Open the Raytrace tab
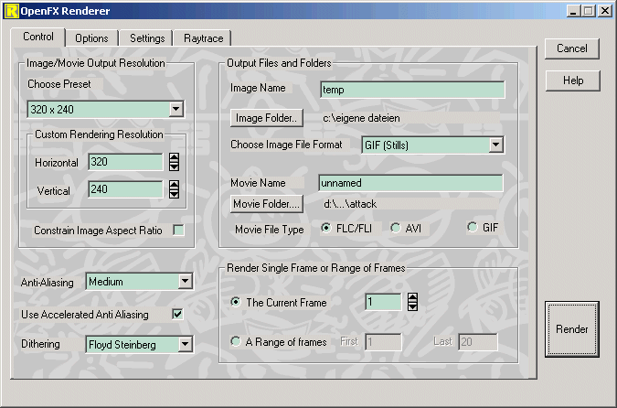This screenshot has width=617, height=408. click(x=203, y=38)
